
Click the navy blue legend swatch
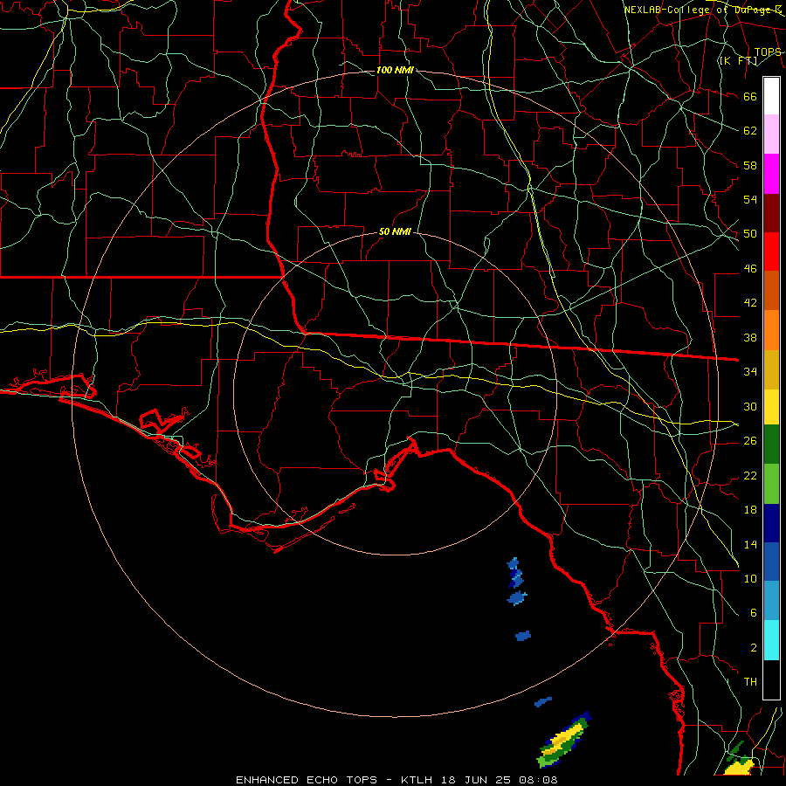pyautogui.click(x=771, y=523)
